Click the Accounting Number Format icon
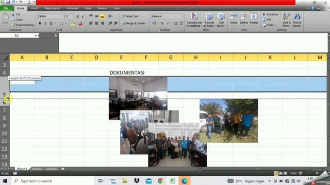 coord(154,23)
